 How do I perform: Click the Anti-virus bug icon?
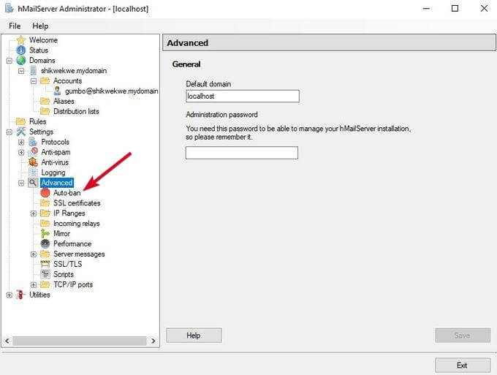click(33, 162)
